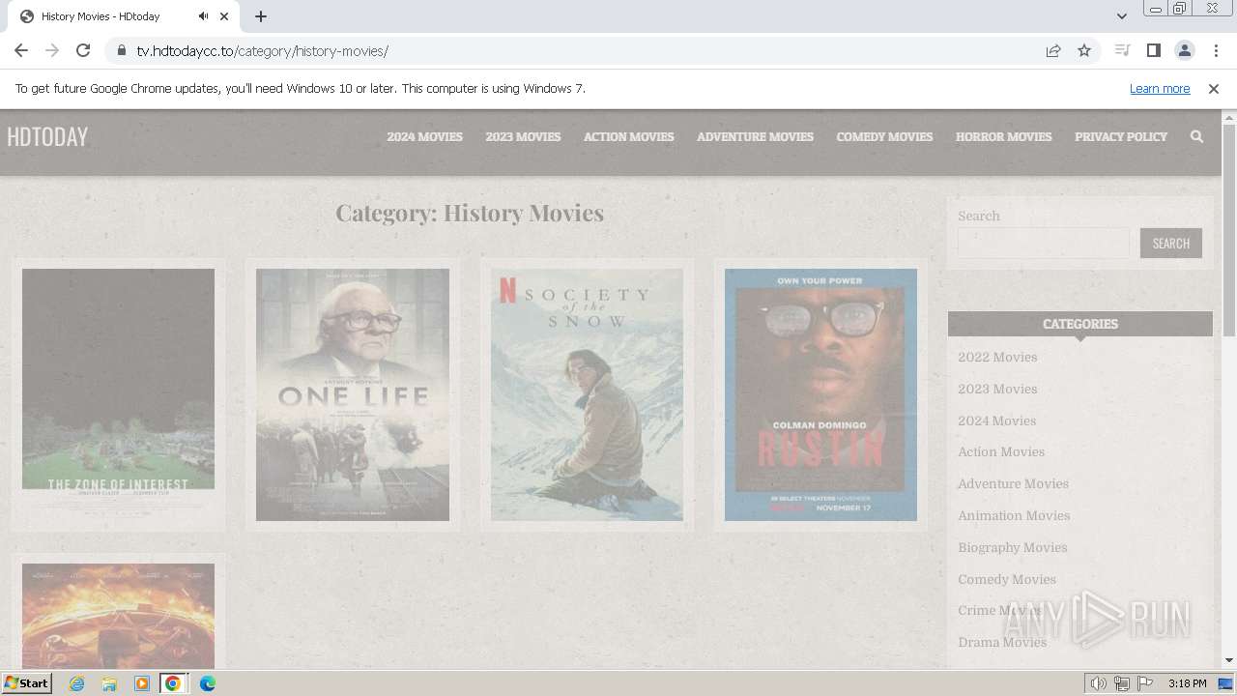This screenshot has width=1237, height=696.
Task: Click the scrollbar down arrow
Action: 1229,661
